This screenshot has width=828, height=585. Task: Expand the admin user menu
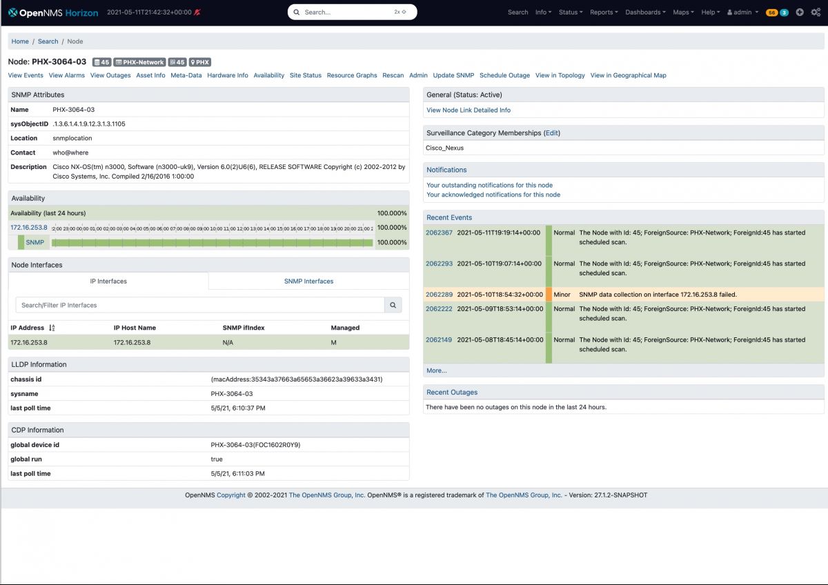coord(742,12)
